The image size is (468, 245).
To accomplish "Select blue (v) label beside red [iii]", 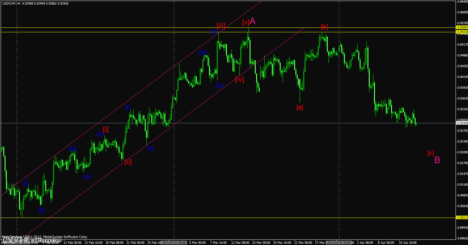I will pos(214,32).
